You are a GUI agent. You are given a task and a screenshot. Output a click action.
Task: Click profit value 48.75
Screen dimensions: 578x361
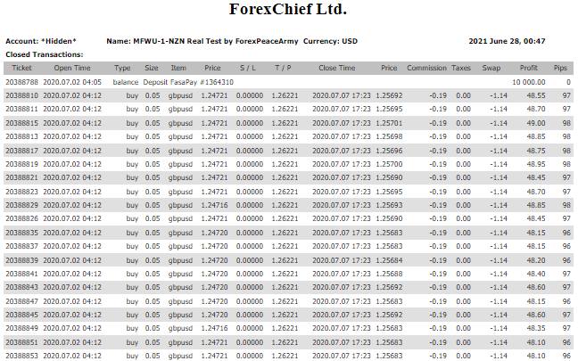point(536,151)
